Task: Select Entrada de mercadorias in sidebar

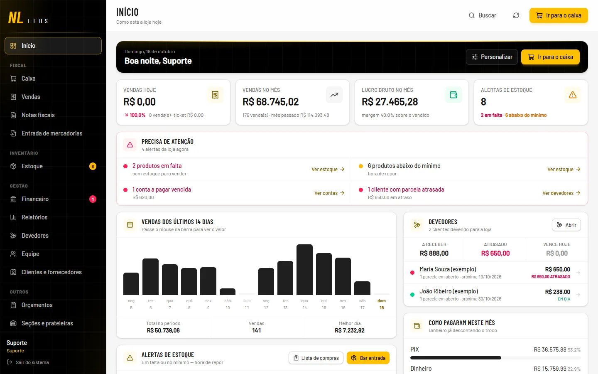Action: pos(53,133)
